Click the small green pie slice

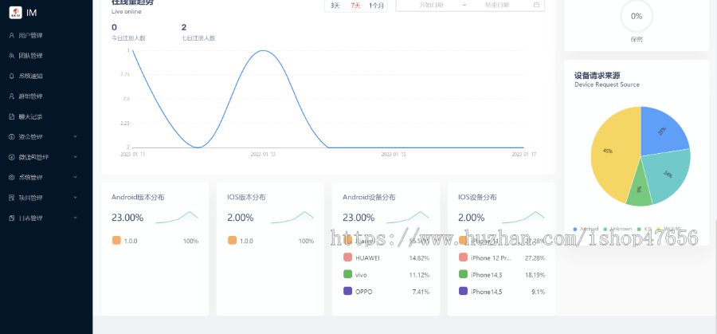(638, 190)
